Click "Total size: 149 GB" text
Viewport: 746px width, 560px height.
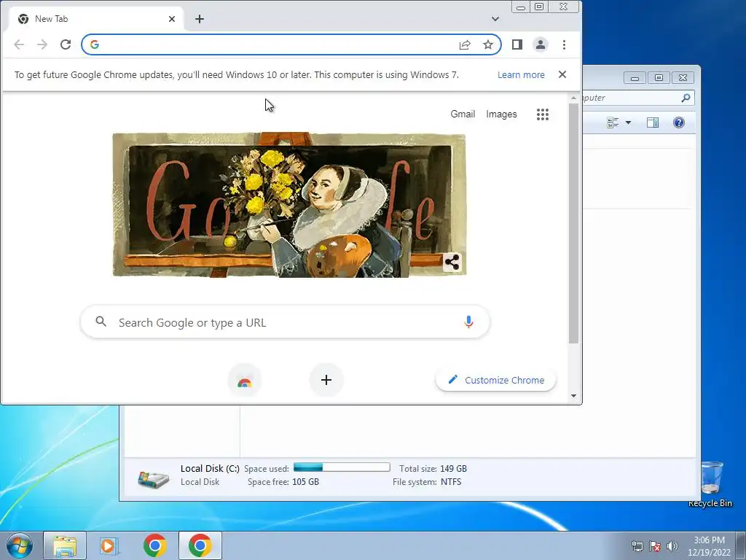coord(433,469)
